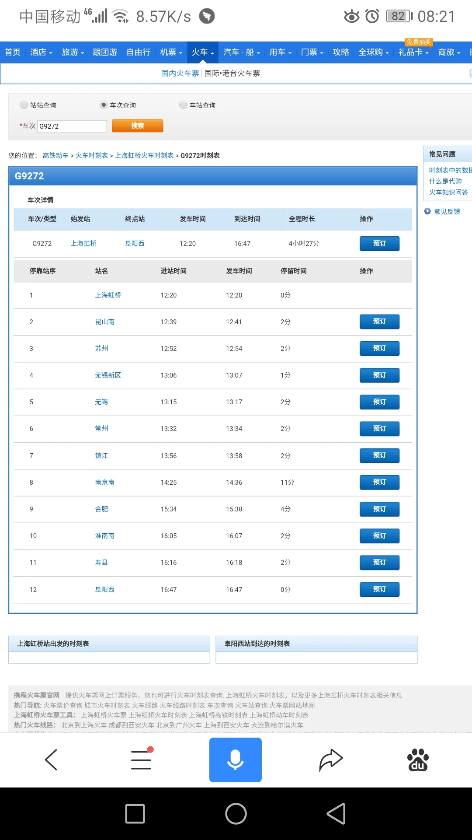Viewport: 472px width, 840px height.
Task: Open 上海虹桥高铁时刻表 footer link
Action: coord(218,715)
